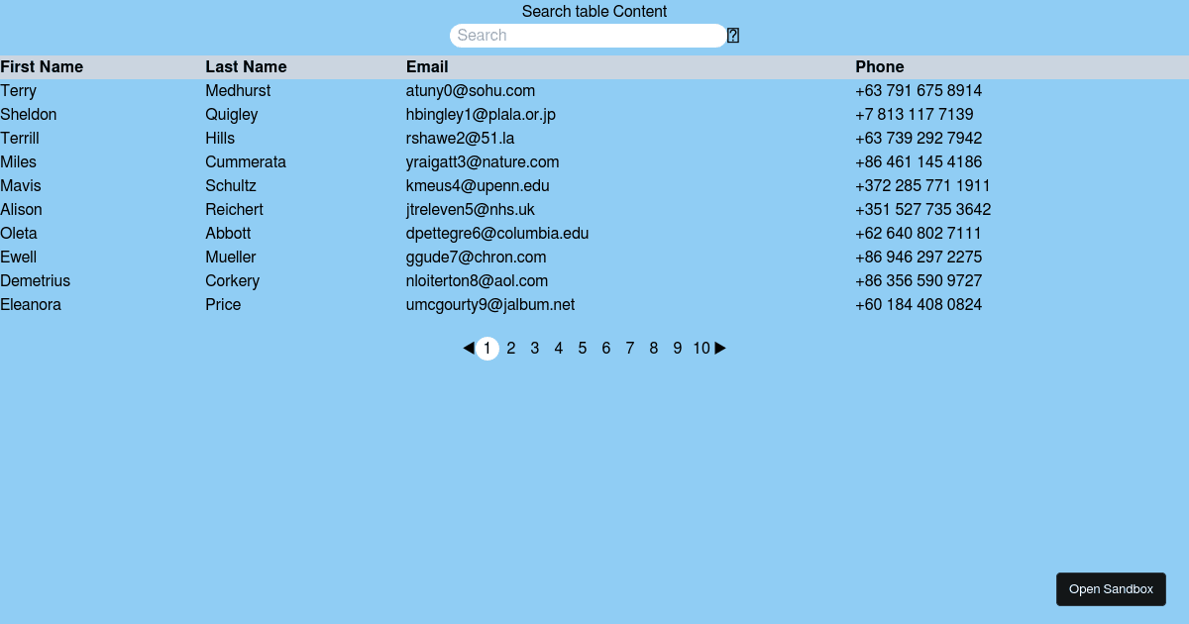The width and height of the screenshot is (1189, 624).
Task: Navigate to page 10
Action: point(702,349)
